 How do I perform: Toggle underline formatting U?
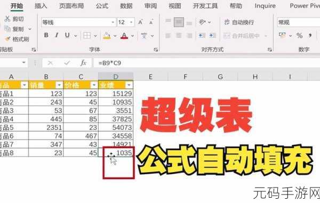click(67, 35)
